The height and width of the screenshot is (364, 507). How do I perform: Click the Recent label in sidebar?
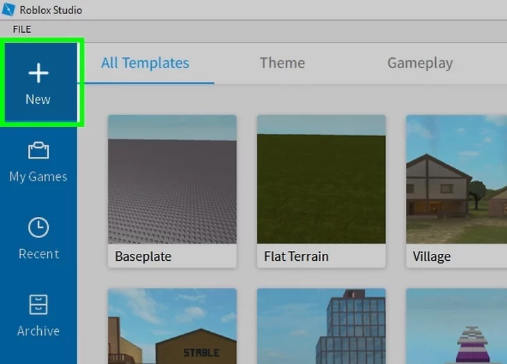click(39, 254)
